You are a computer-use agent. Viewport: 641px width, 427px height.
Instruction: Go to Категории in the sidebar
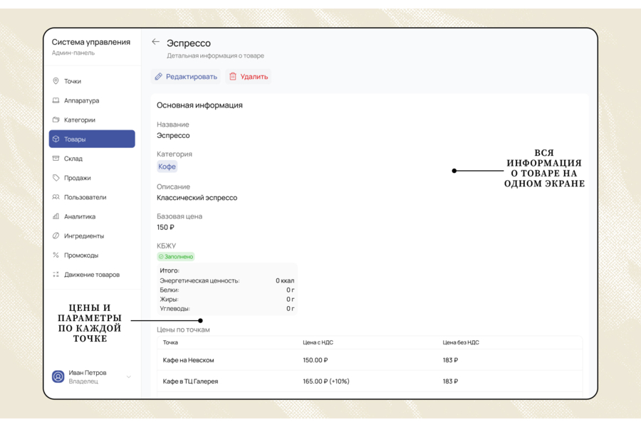point(92,120)
